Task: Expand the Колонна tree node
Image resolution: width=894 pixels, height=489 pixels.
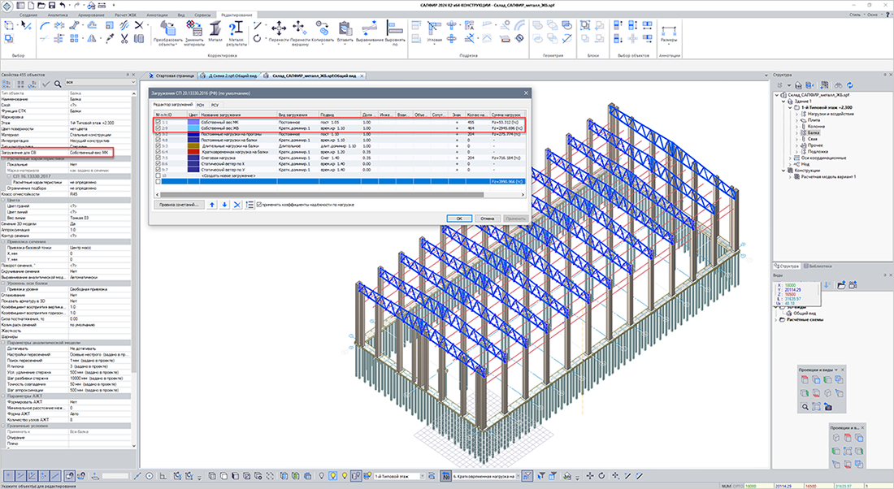Action: (x=797, y=126)
